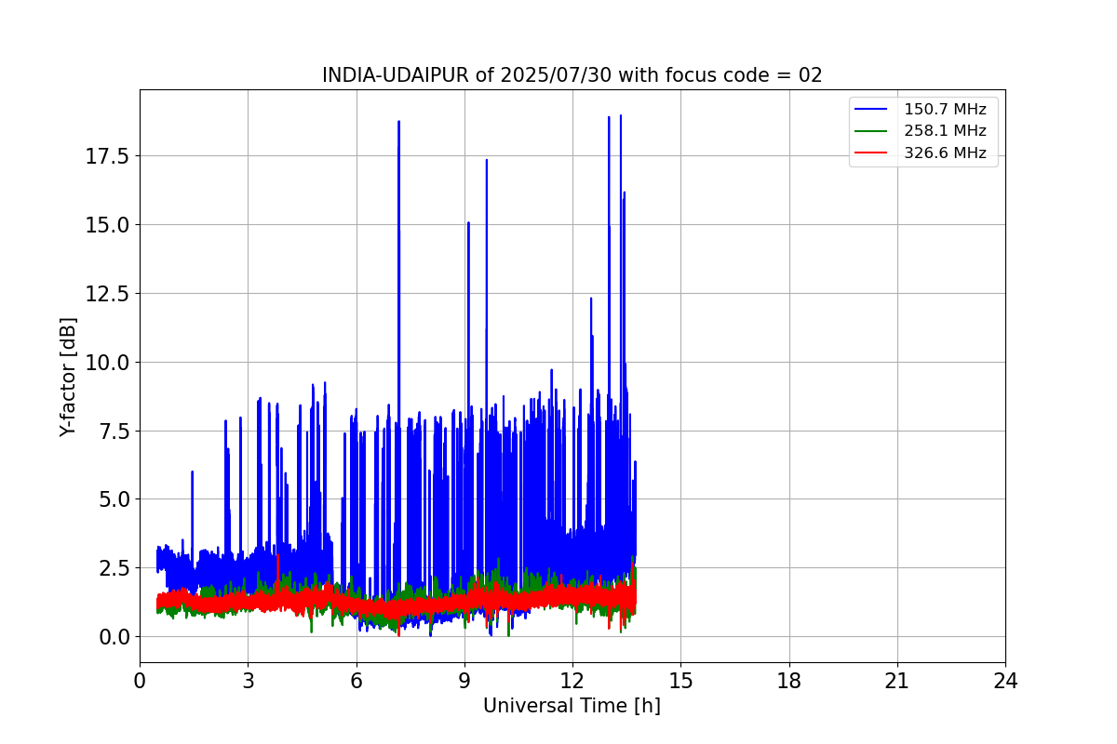Viewport: 1117px width, 744px height.
Task: Select the 150.7 MHz legend label
Action: (945, 110)
